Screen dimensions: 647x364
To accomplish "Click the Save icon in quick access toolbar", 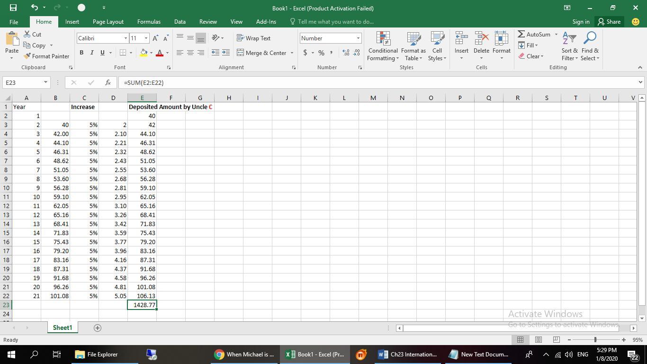I will pos(13,8).
